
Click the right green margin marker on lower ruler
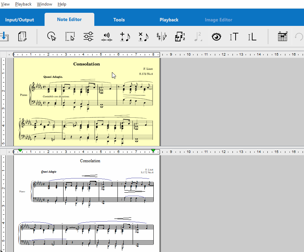pos(153,151)
